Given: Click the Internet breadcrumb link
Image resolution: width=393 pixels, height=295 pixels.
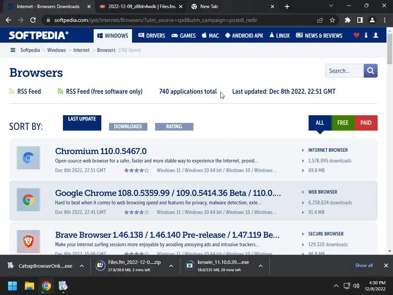Looking at the screenshot, I should click(81, 50).
